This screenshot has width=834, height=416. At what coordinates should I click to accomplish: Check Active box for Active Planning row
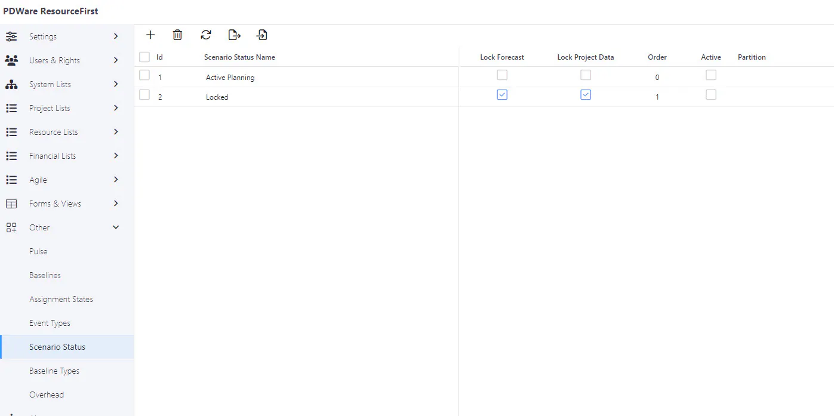[711, 75]
